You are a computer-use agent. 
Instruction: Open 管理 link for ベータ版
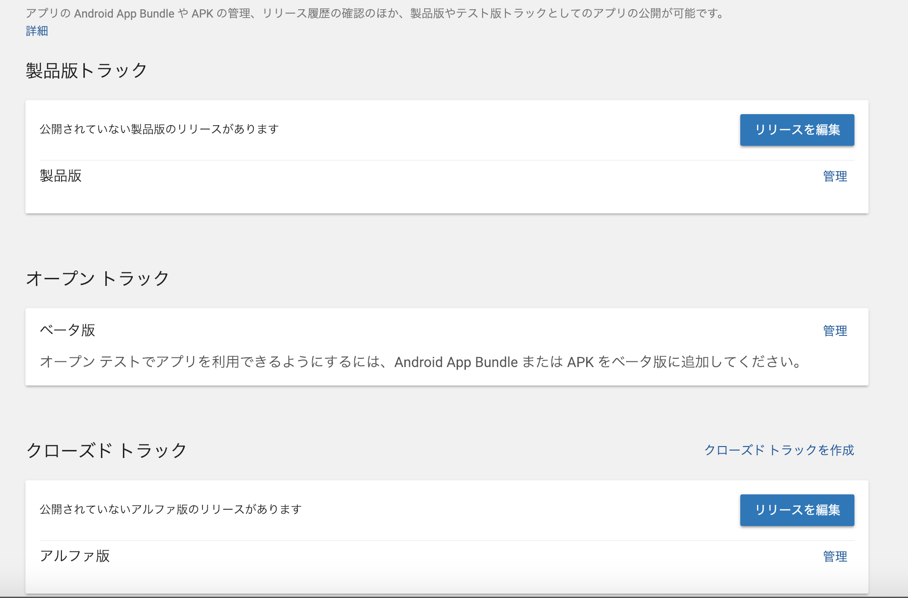[835, 331]
